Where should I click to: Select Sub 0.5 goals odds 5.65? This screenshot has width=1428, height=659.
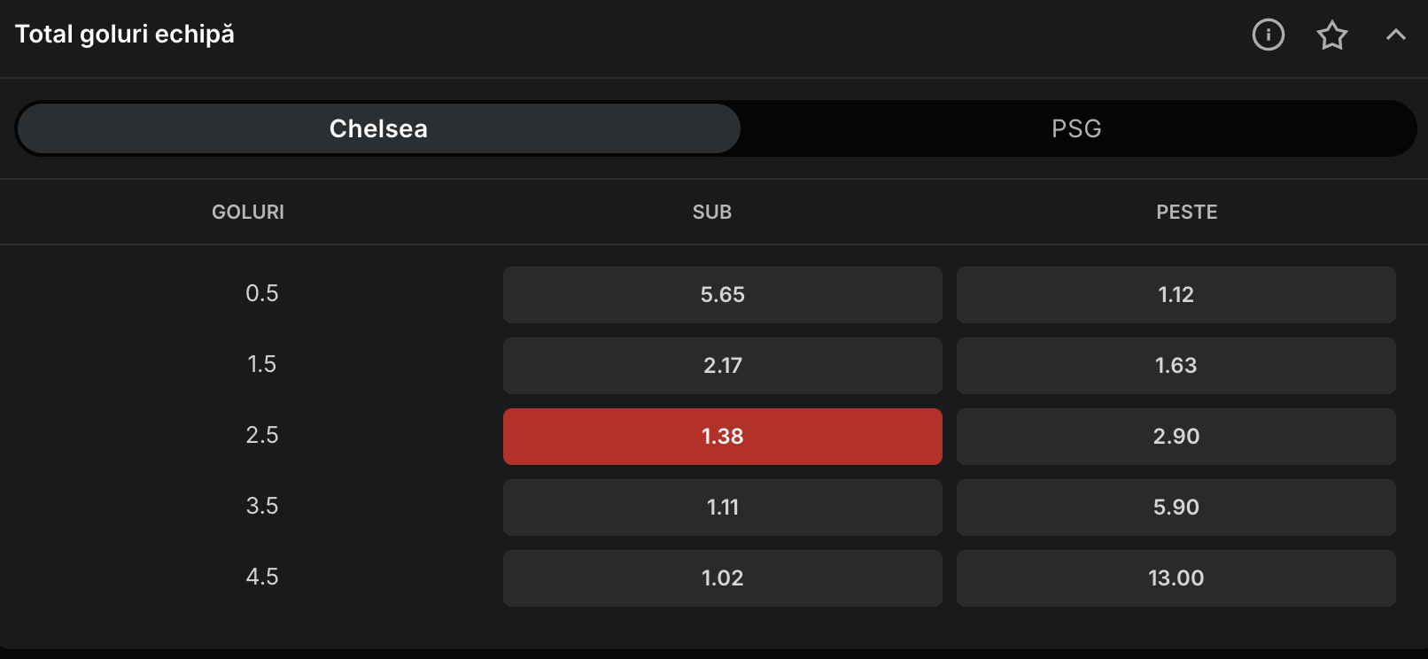(x=722, y=294)
